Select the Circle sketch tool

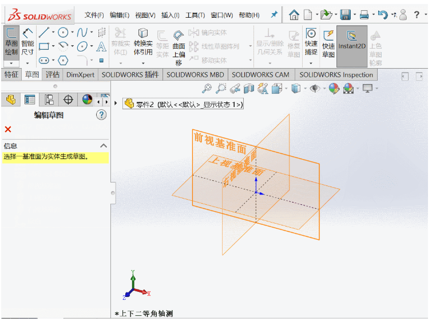[63, 33]
